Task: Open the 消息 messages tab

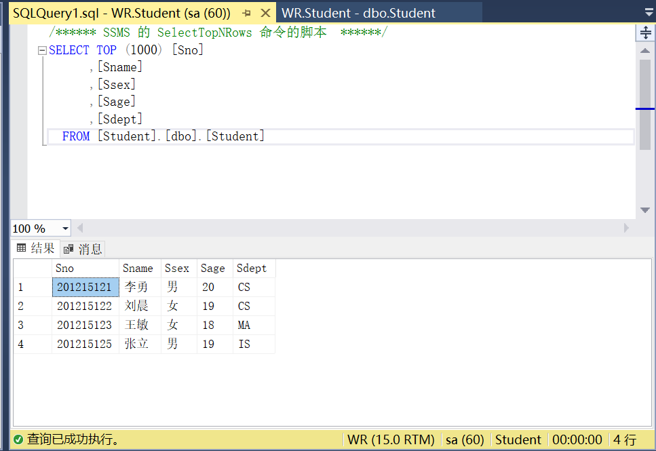Action: 82,250
